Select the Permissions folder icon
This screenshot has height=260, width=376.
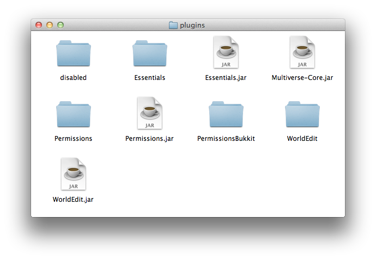coord(74,114)
